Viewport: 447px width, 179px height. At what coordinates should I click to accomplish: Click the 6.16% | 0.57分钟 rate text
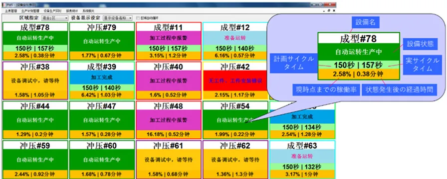235,55
